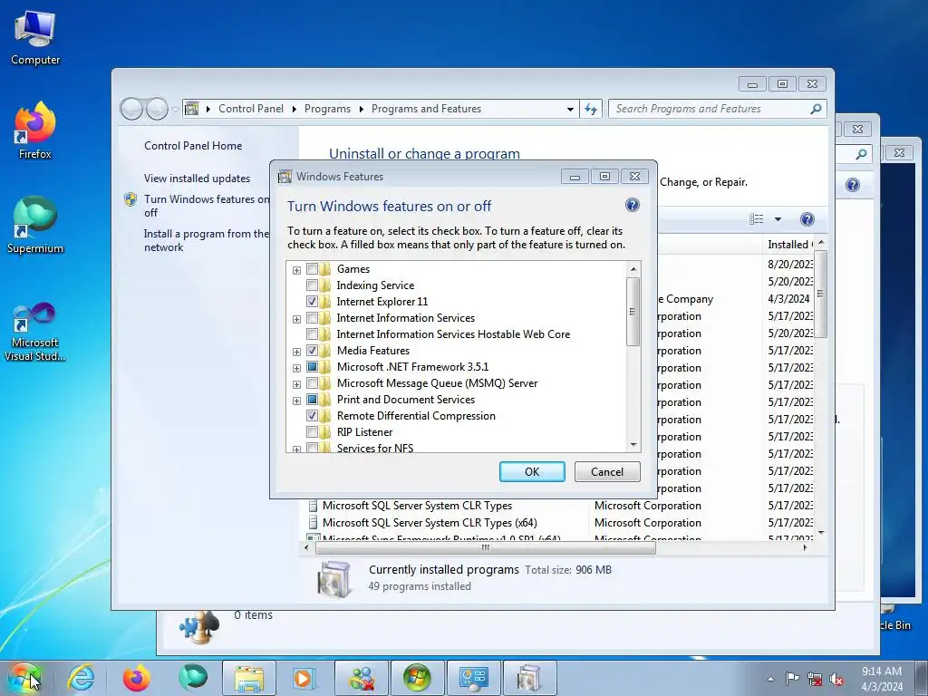Click the refresh button beside address bar

pos(591,109)
